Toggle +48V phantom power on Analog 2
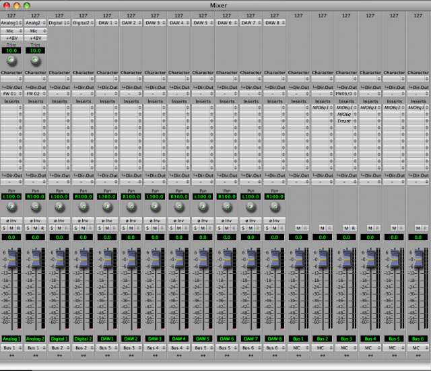The width and height of the screenshot is (431, 371). [x=36, y=38]
